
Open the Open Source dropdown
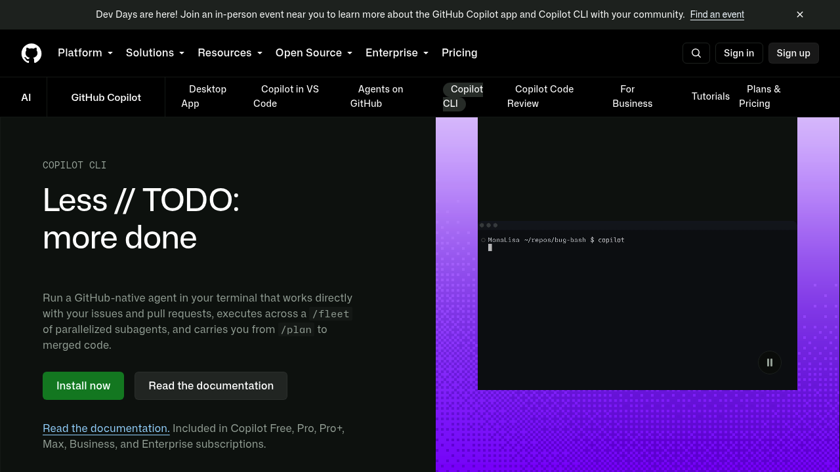(x=314, y=53)
